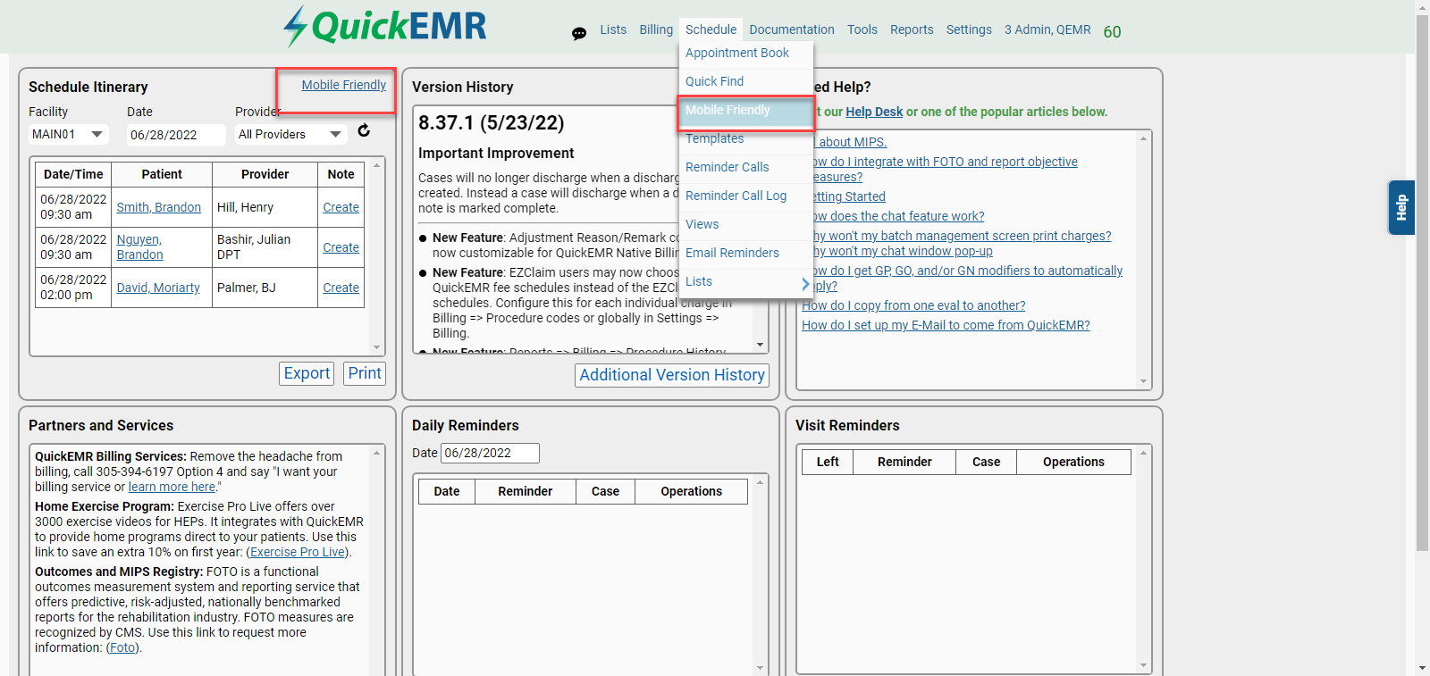Viewport: 1430px width, 676px height.
Task: Open the about MIPS article link
Action: click(852, 142)
